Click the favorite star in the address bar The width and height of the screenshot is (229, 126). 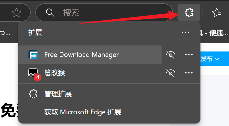tap(17, 13)
